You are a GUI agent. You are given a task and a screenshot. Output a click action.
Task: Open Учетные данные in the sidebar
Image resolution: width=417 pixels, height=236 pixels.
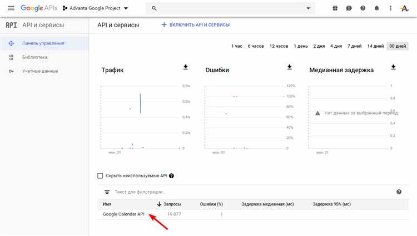pyautogui.click(x=39, y=71)
